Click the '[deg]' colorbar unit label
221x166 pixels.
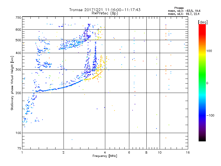point(203,22)
